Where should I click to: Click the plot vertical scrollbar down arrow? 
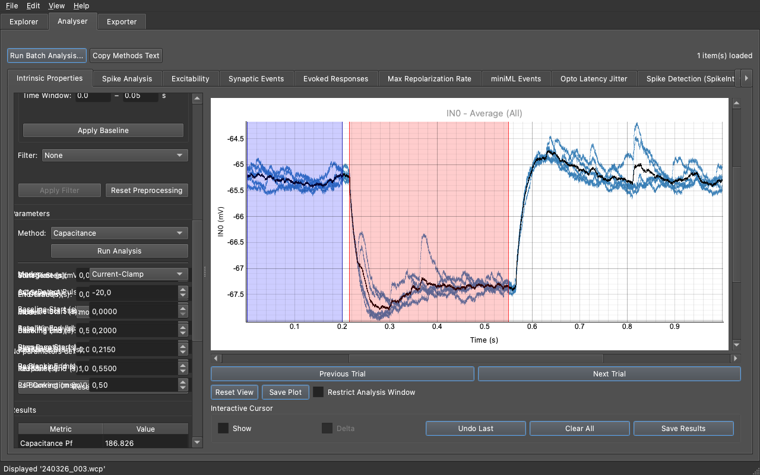point(736,345)
